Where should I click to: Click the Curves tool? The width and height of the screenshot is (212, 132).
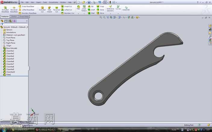[118, 7]
